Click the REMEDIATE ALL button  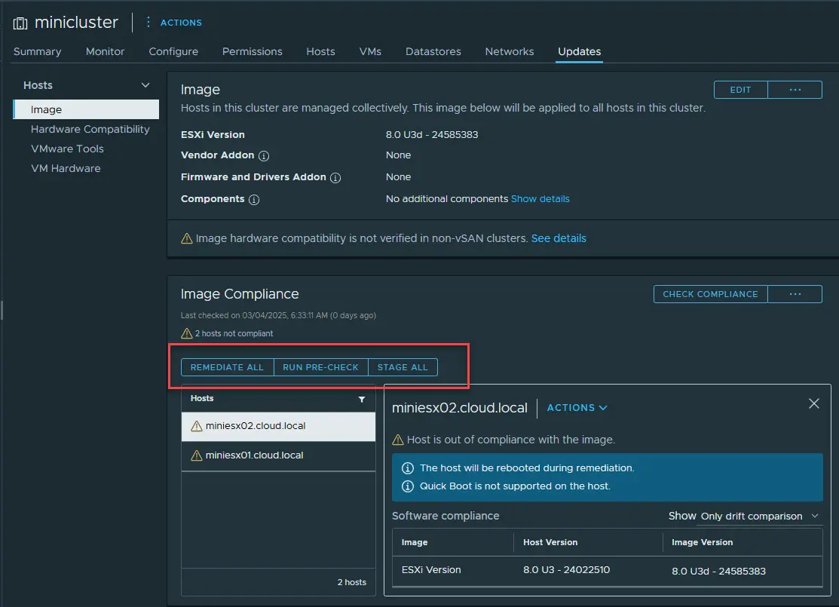point(227,367)
